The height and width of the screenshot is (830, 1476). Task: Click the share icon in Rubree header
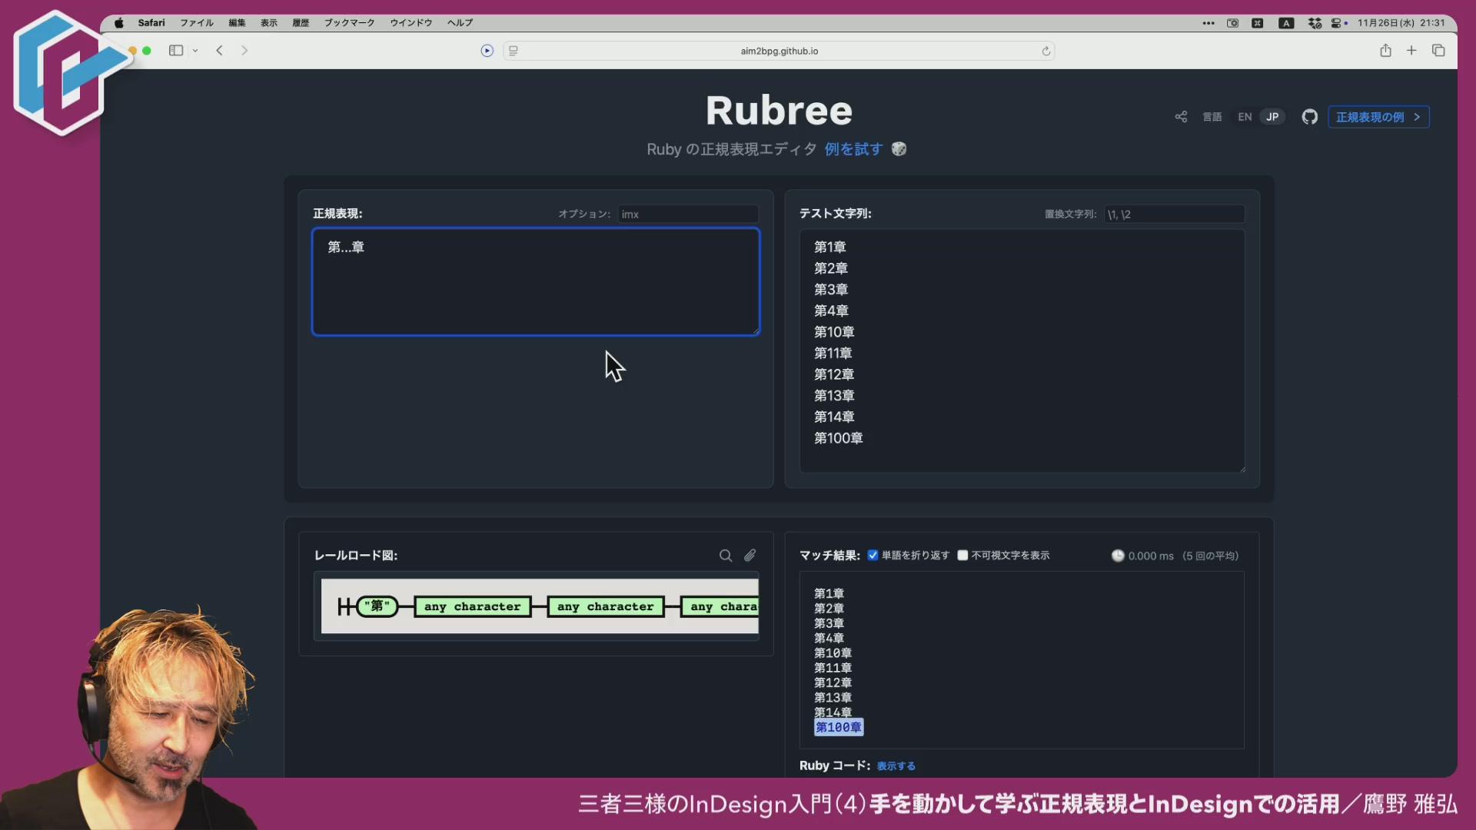point(1181,117)
